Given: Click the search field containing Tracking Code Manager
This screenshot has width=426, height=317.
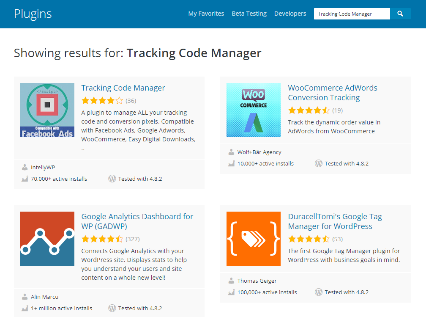Looking at the screenshot, I should 352,14.
